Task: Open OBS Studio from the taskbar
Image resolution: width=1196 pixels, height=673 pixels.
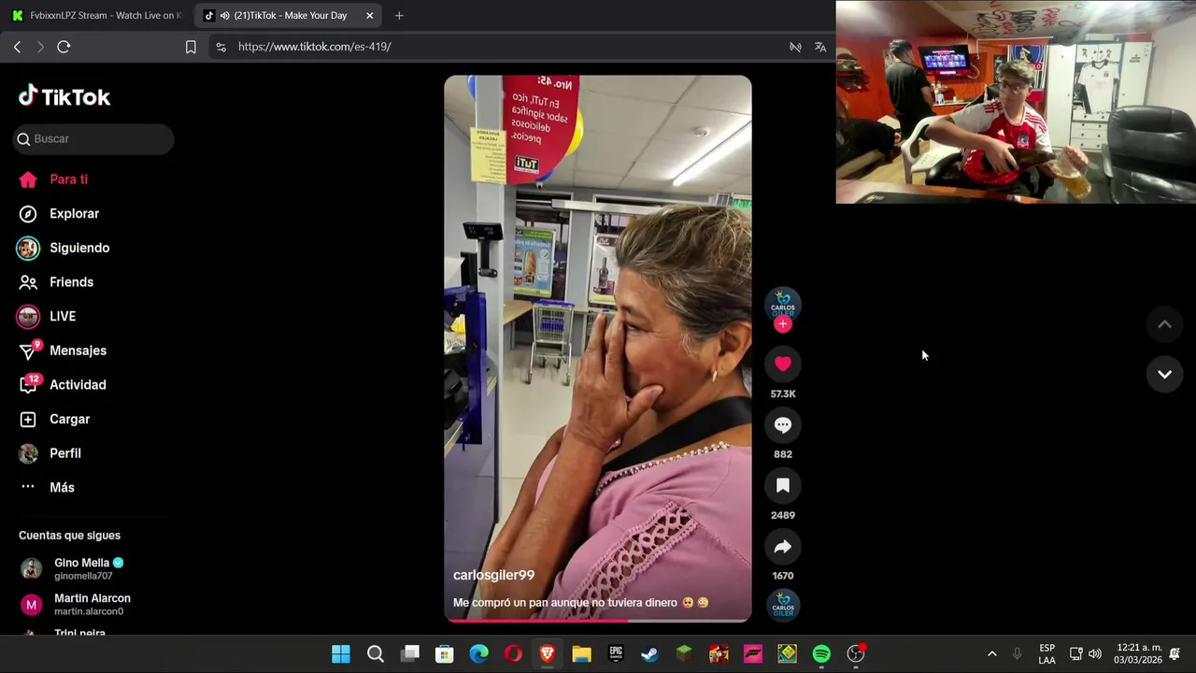Action: click(856, 654)
